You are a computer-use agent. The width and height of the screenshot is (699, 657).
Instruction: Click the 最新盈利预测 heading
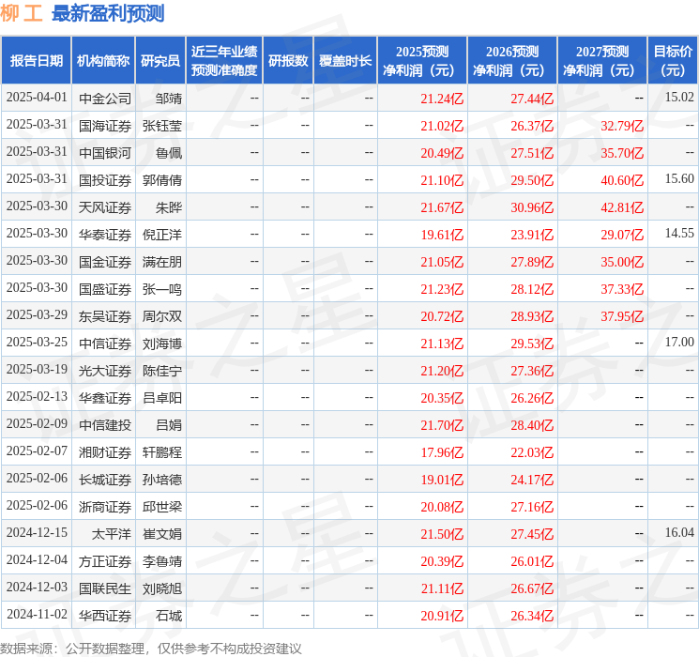[108, 13]
